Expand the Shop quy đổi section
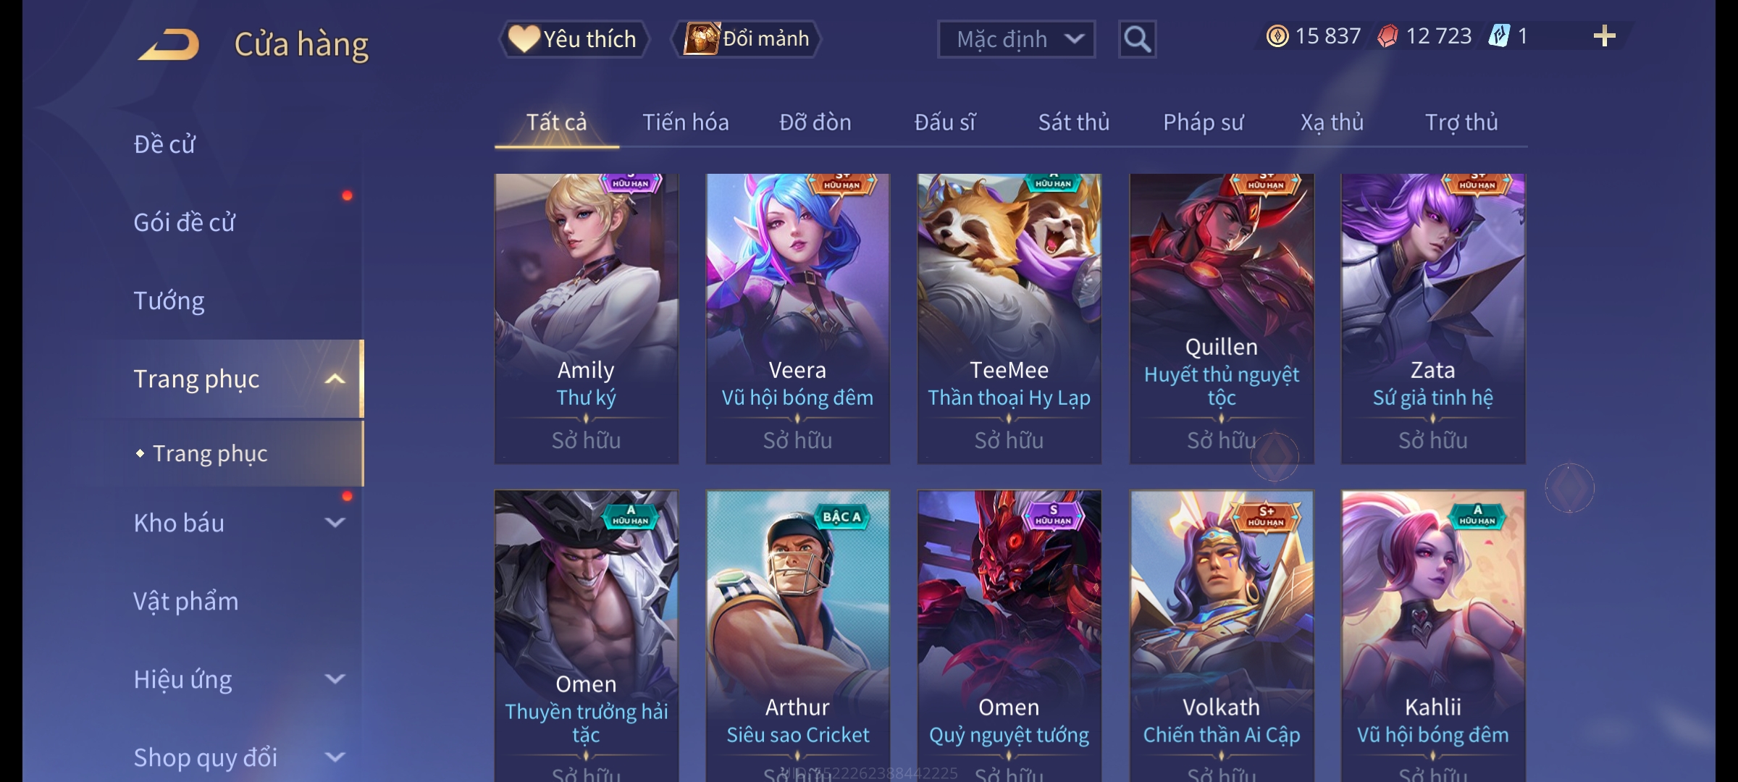Image resolution: width=1738 pixels, height=782 pixels. point(335,757)
